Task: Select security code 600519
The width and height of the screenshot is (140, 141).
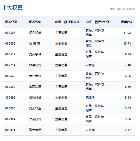Action: (10, 54)
